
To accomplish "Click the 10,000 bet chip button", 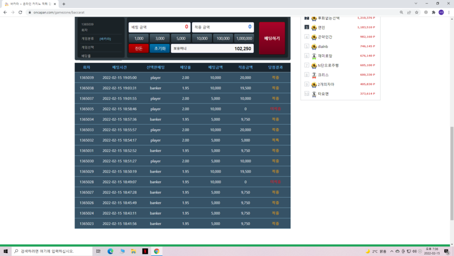I will click(202, 38).
